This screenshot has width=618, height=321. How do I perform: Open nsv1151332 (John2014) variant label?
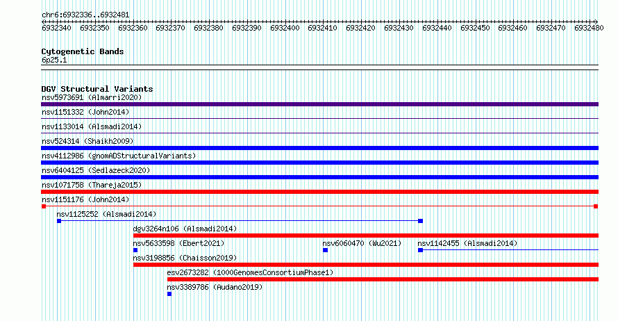[x=85, y=112]
